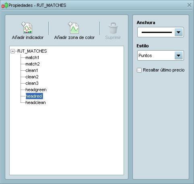The height and width of the screenshot is (184, 194).
Task: Close the Propiedades window
Action: (x=189, y=5)
